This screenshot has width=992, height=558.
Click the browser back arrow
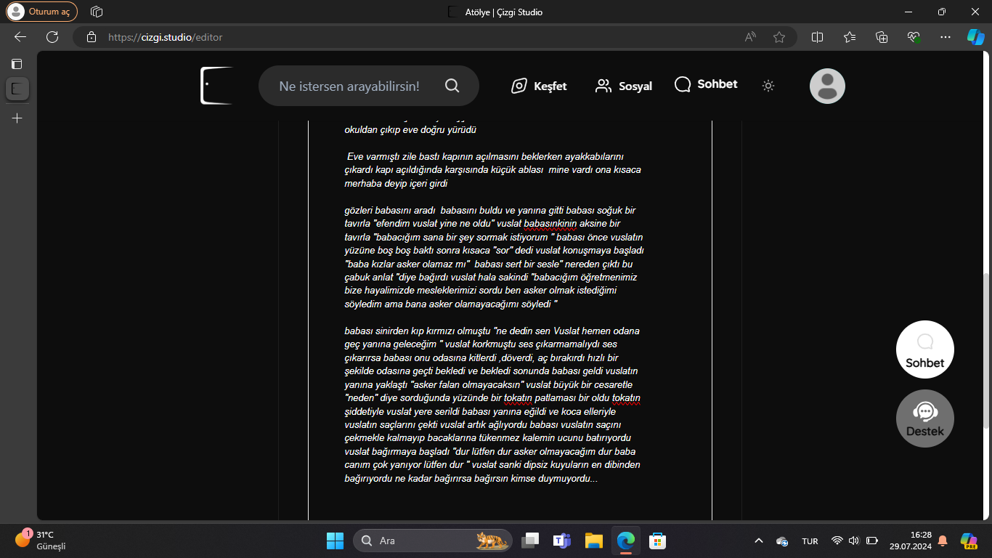point(20,37)
